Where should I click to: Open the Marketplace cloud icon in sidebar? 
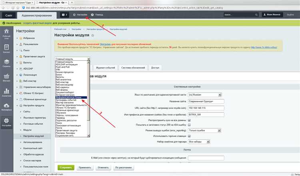(6, 107)
